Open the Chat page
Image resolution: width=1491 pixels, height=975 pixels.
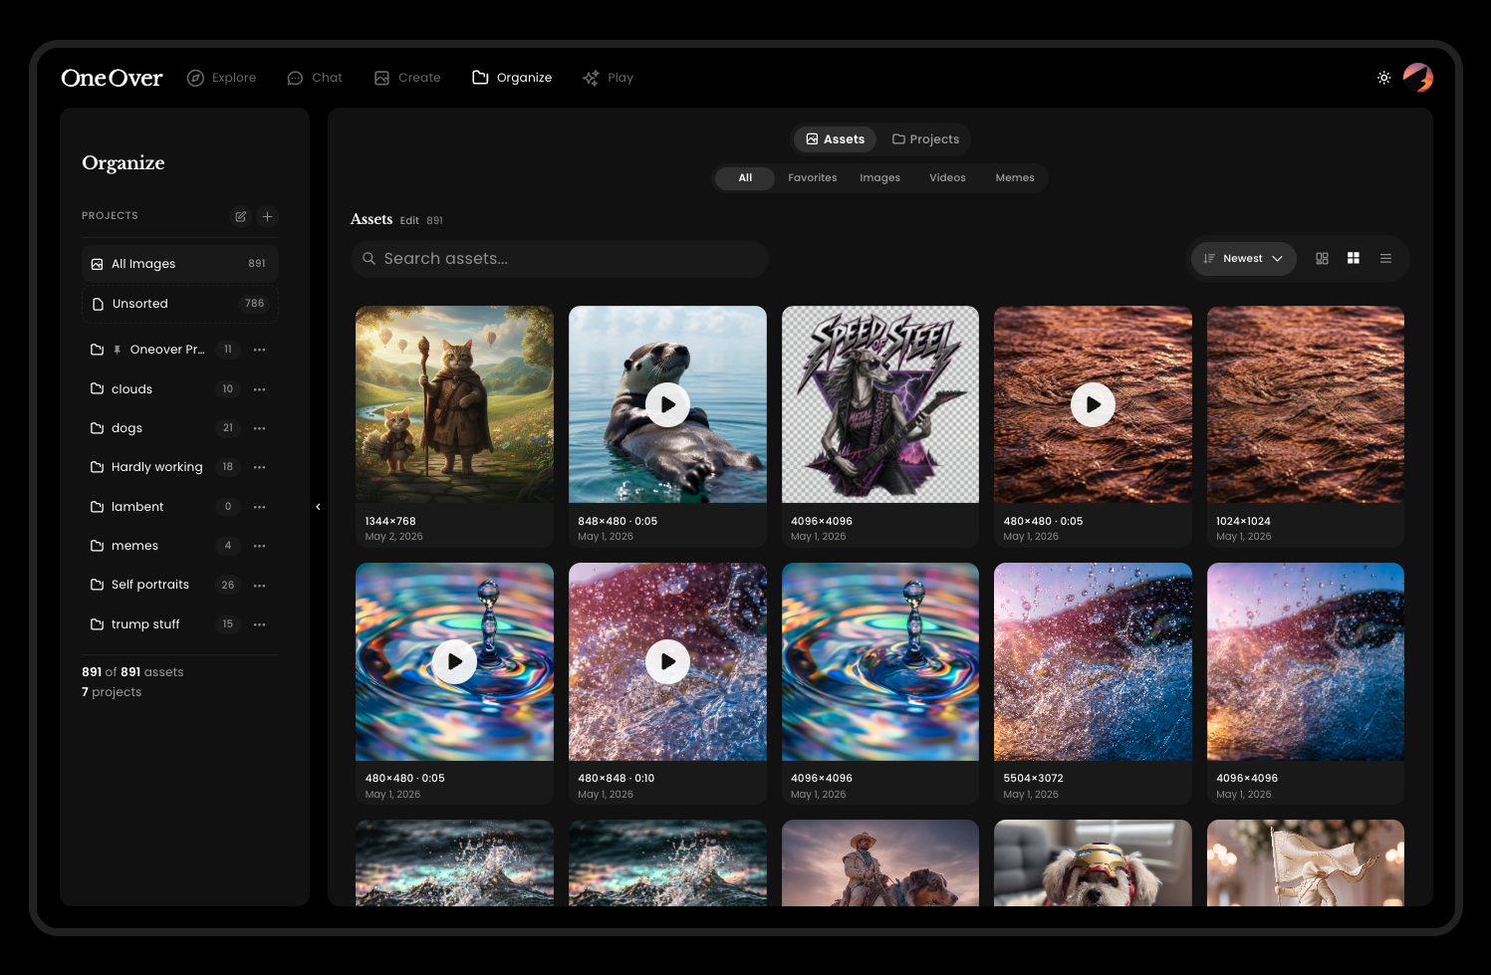pos(315,78)
